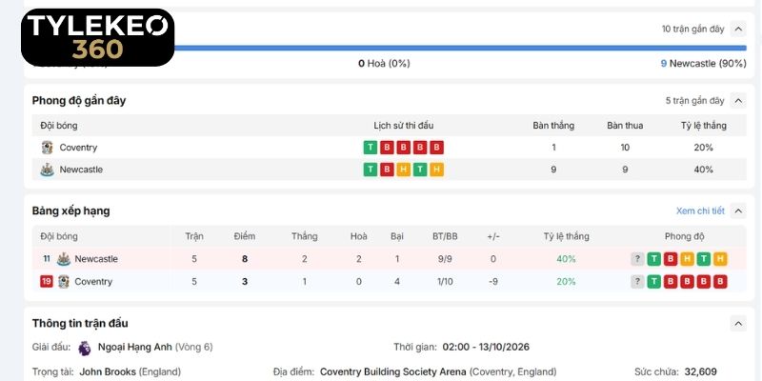The width and height of the screenshot is (762, 381).
Task: Click Newcastle's second green T form badge
Action: click(x=420, y=170)
